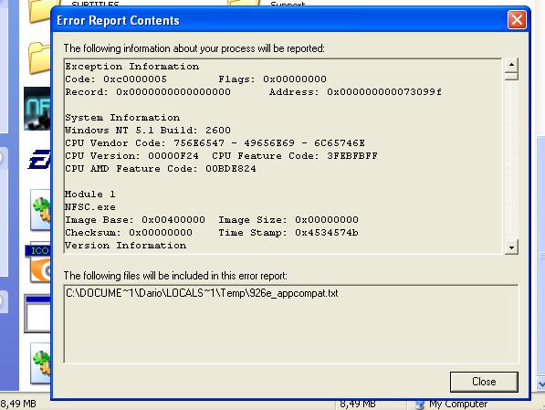Click the NFSC.exe module line
The width and height of the screenshot is (545, 410).
(x=90, y=207)
